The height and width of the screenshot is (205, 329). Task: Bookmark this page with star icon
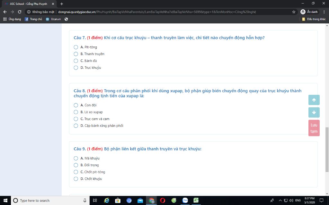[x=294, y=12]
